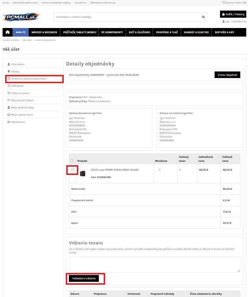
Task: Open the Košík / Prázdny cart button
Action: [x=233, y=14]
